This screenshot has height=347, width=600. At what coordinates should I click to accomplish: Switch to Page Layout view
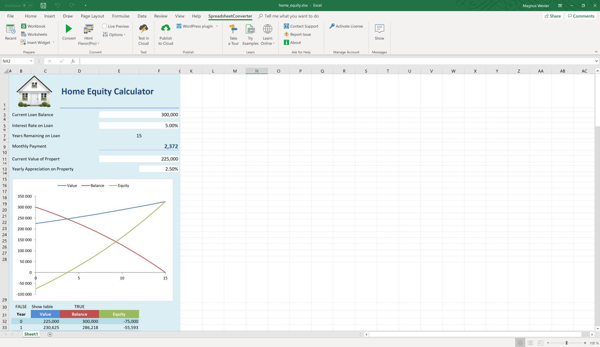coord(530,343)
